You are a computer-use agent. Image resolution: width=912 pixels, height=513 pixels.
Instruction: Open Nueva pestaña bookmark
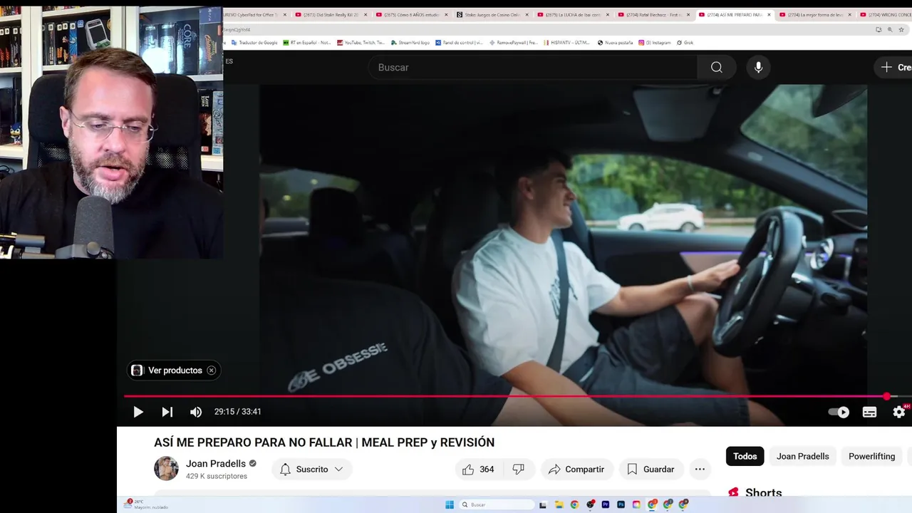(x=615, y=43)
